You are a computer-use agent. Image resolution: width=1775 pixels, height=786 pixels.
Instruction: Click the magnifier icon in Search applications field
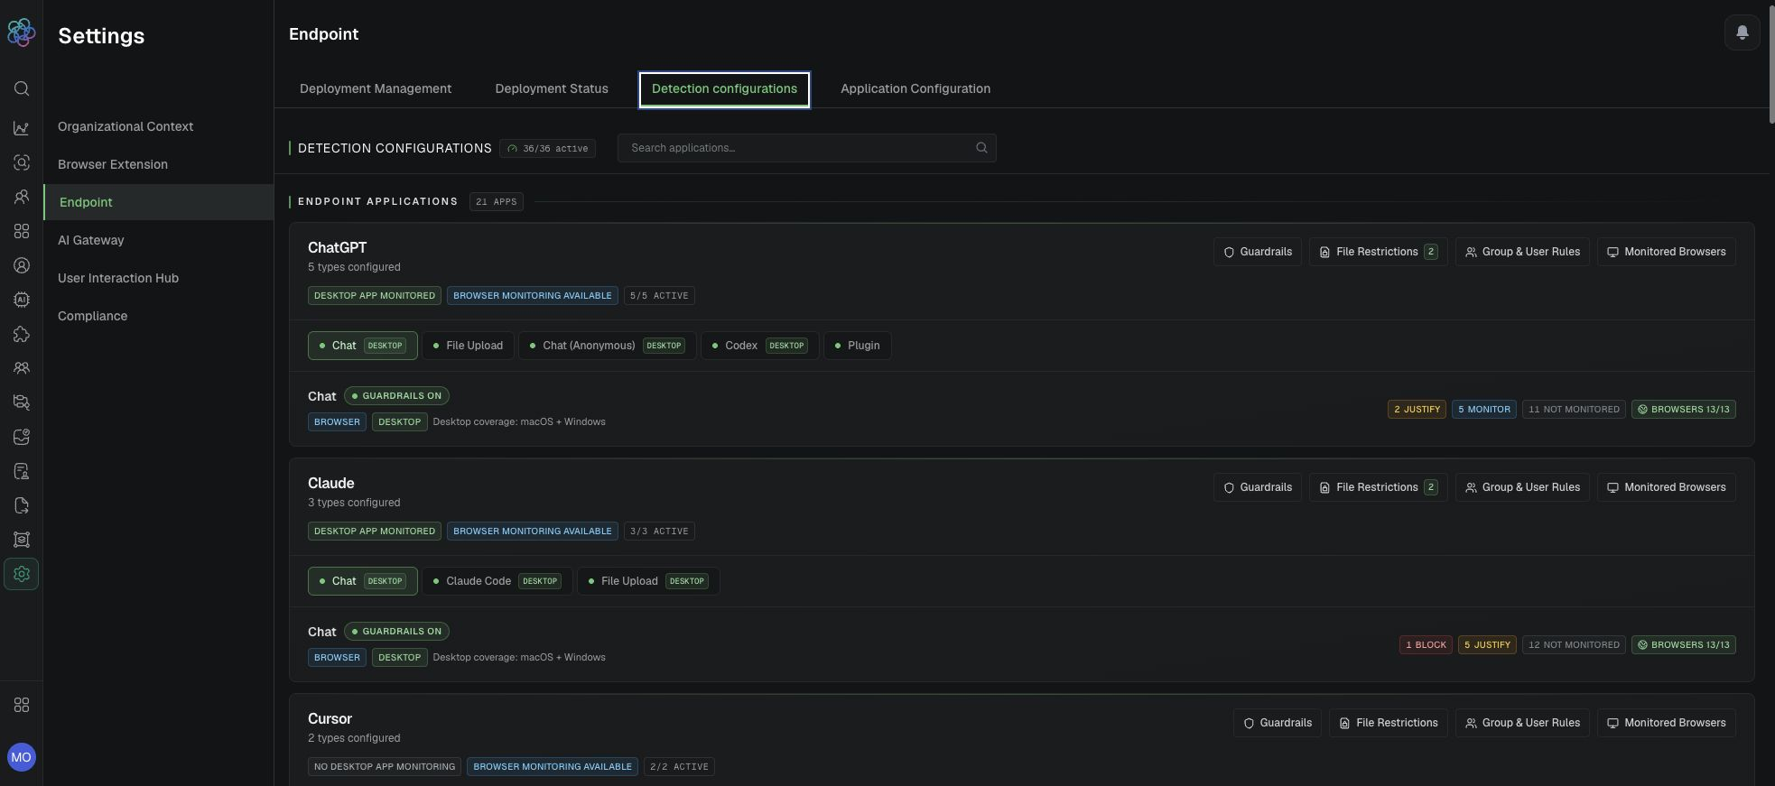click(981, 148)
